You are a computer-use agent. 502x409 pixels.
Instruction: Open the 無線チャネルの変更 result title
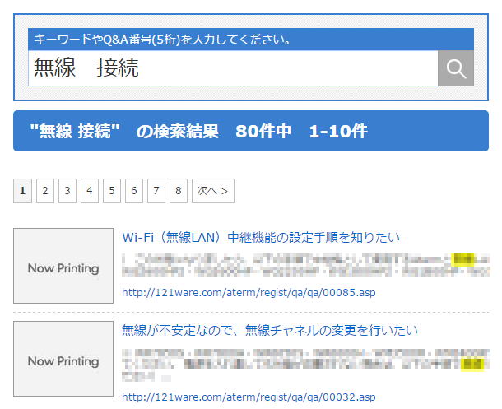click(x=270, y=330)
